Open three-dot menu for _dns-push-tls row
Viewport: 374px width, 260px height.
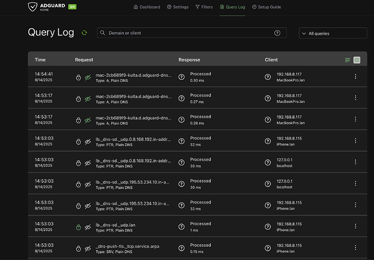(x=356, y=248)
